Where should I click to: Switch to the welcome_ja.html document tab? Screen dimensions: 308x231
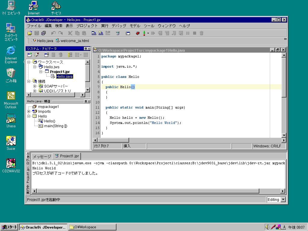(x=72, y=41)
